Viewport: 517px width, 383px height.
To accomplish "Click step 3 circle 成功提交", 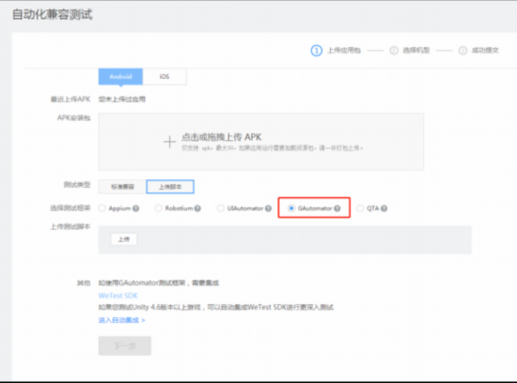I will tap(462, 51).
